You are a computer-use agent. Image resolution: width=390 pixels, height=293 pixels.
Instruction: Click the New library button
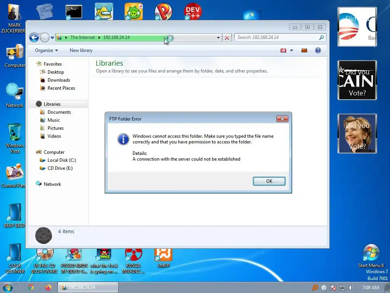coord(81,50)
